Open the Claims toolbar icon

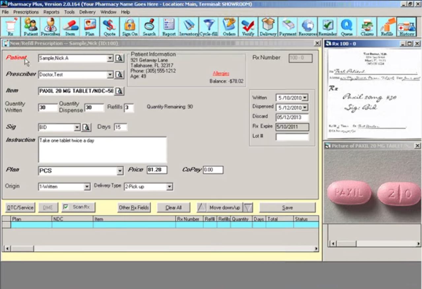(x=367, y=27)
